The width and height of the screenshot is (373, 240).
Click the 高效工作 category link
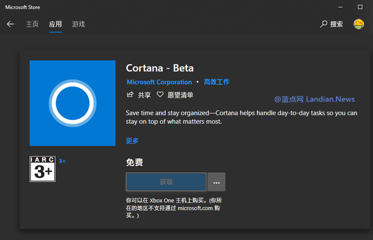[x=216, y=82]
